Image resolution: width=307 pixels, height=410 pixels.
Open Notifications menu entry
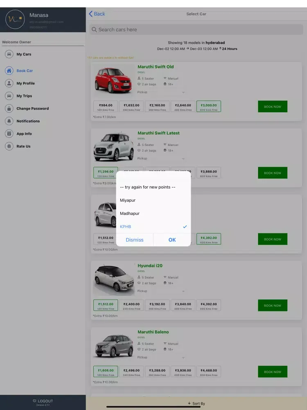coord(28,121)
